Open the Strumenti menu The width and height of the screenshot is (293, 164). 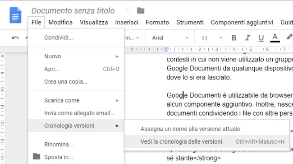190,22
